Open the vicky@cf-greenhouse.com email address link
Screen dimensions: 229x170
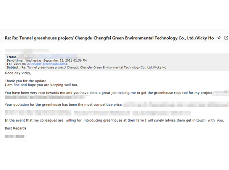[x=47, y=64]
